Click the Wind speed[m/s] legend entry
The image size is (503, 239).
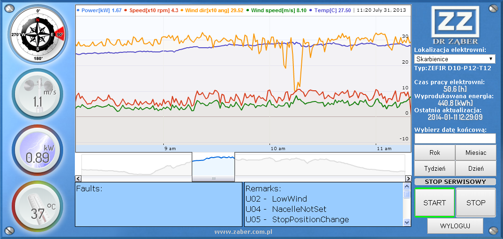(276, 10)
